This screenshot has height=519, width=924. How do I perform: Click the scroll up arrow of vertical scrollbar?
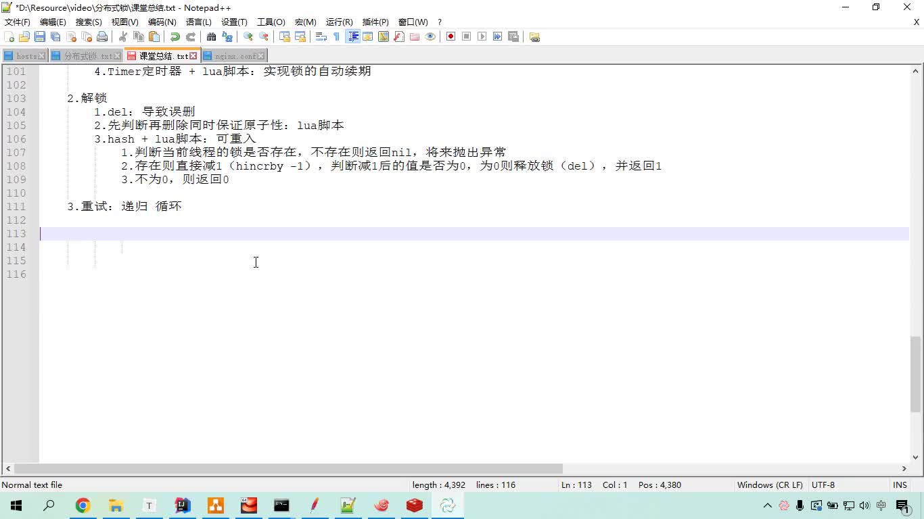click(916, 70)
